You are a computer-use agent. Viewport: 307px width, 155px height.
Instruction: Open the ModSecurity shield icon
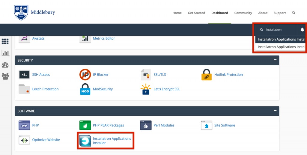click(x=85, y=89)
